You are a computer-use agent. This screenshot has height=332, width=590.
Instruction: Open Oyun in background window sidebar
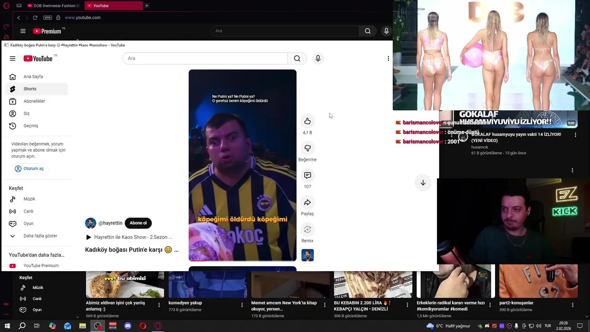coord(37,310)
